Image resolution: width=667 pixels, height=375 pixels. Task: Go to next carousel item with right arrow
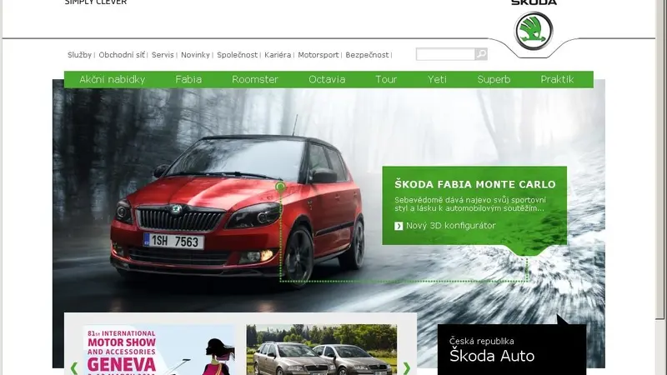tap(406, 367)
